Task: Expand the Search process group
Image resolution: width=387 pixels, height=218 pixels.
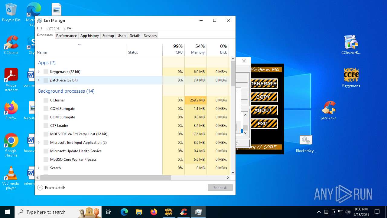Action: point(38,168)
